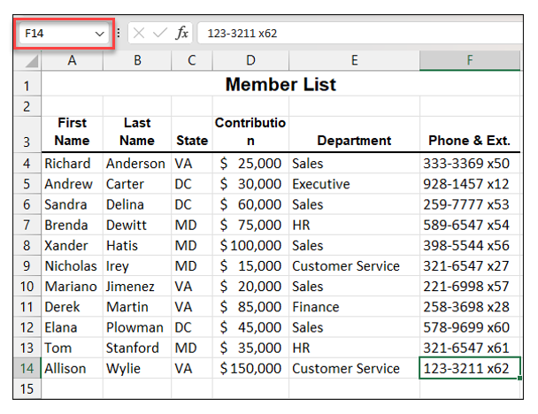The image size is (538, 414).
Task: Select the cell containing Irey
Action: click(x=137, y=265)
